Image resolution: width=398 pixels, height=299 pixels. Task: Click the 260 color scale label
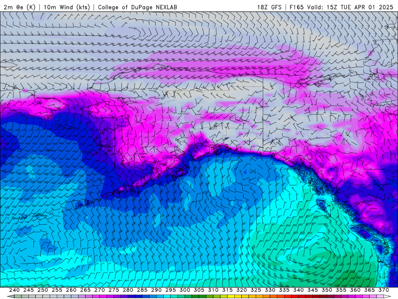(x=71, y=290)
